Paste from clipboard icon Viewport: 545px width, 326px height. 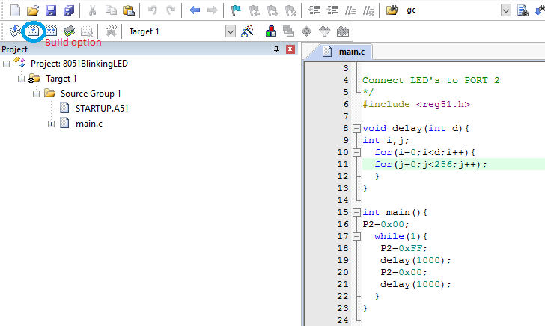click(129, 10)
